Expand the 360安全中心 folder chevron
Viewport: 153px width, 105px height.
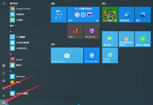(x=46, y=48)
